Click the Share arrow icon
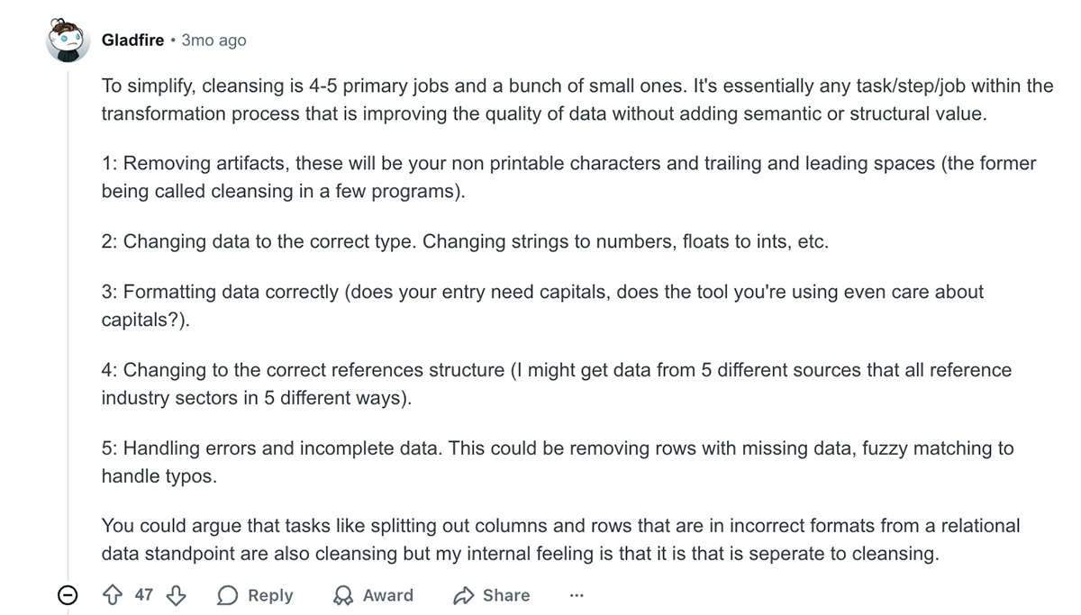This screenshot has height=615, width=1081. 464,595
